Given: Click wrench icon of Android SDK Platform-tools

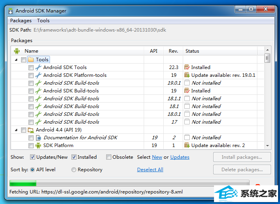Looking at the screenshot, I should 38,75.
